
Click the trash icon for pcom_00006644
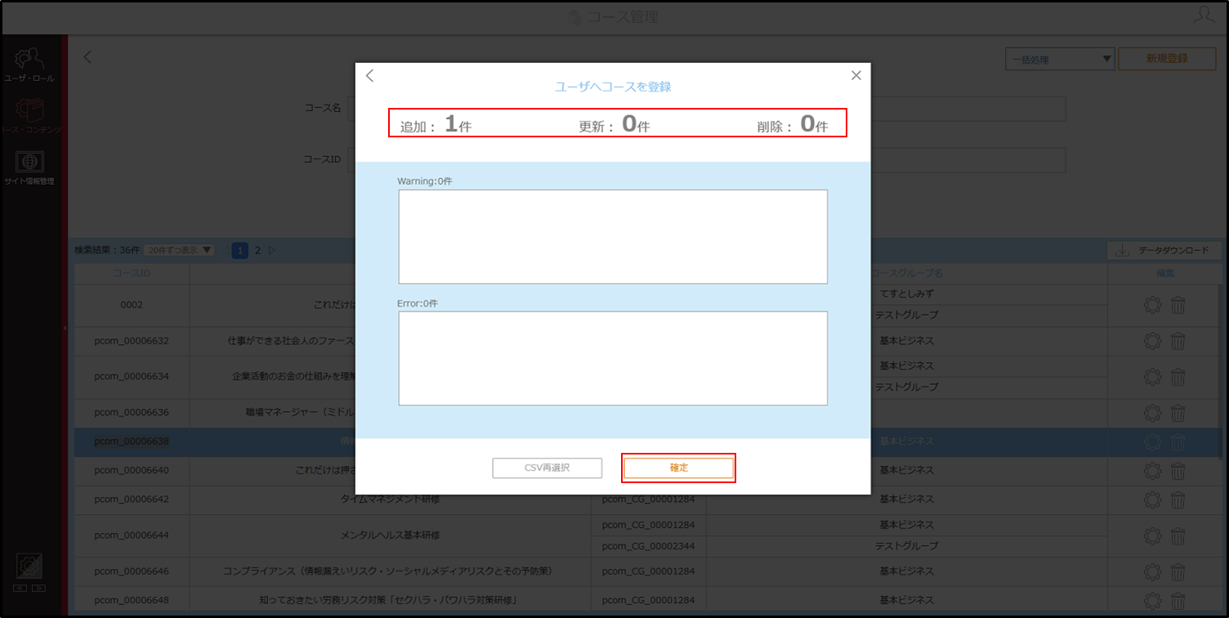pos(1178,535)
